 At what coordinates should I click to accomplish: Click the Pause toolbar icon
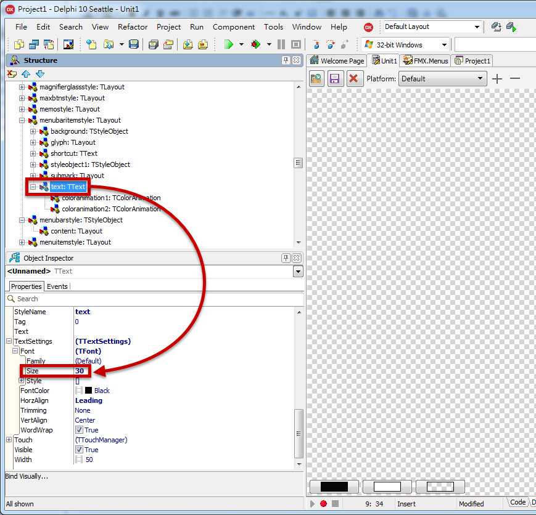point(281,44)
